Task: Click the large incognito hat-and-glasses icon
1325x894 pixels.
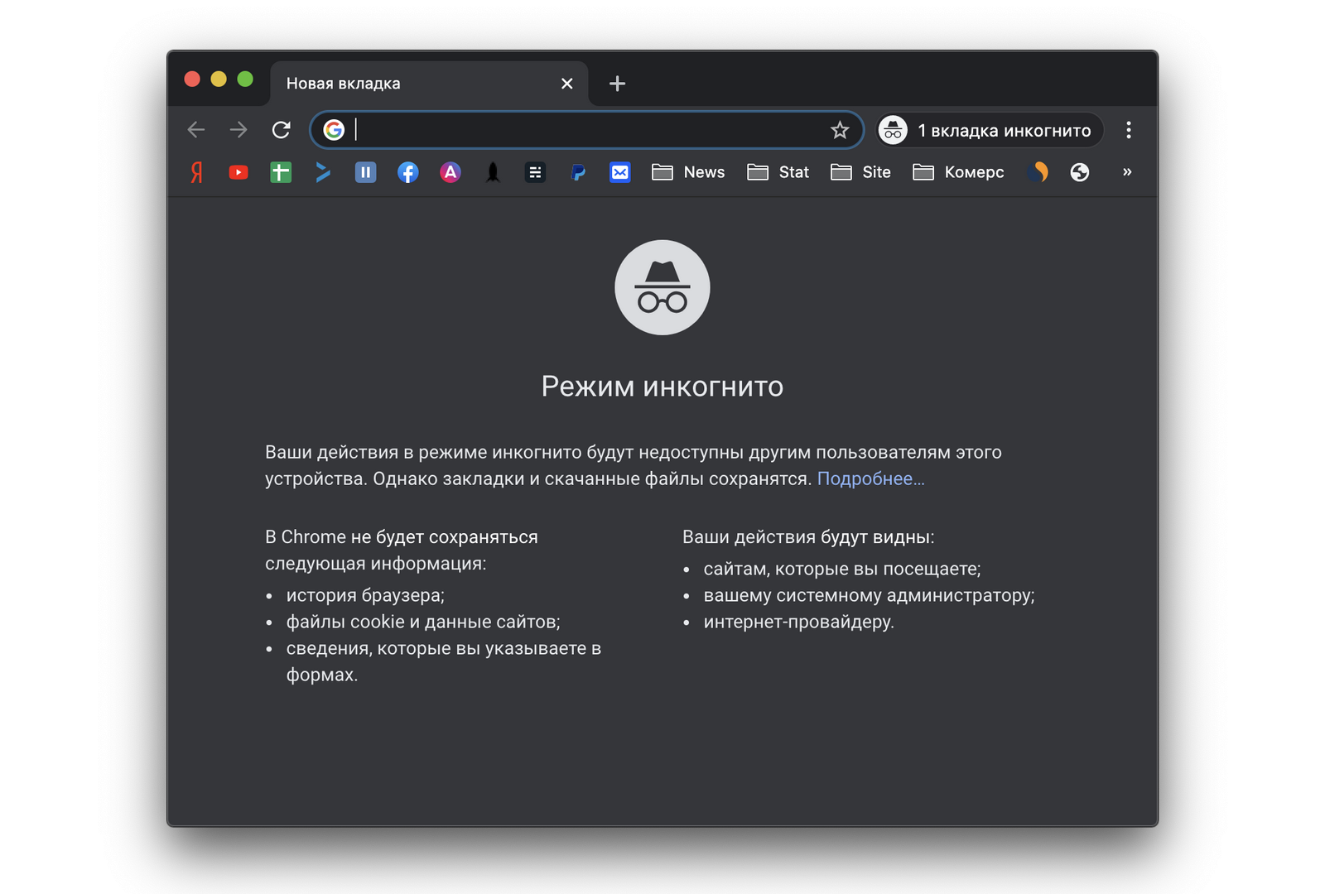Action: 662,287
